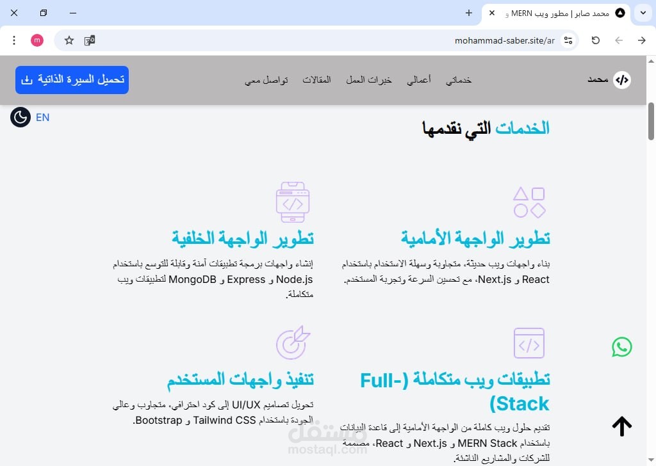
Task: Toggle dark mode moon icon
Action: (20, 117)
